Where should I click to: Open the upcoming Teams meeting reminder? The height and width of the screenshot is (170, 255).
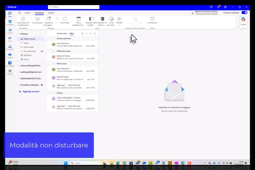click(205, 13)
